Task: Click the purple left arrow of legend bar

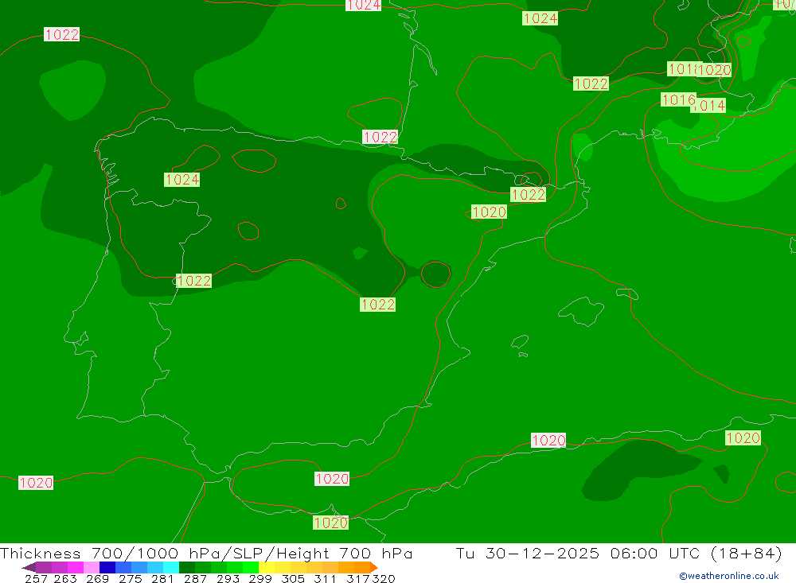Action: (x=29, y=567)
